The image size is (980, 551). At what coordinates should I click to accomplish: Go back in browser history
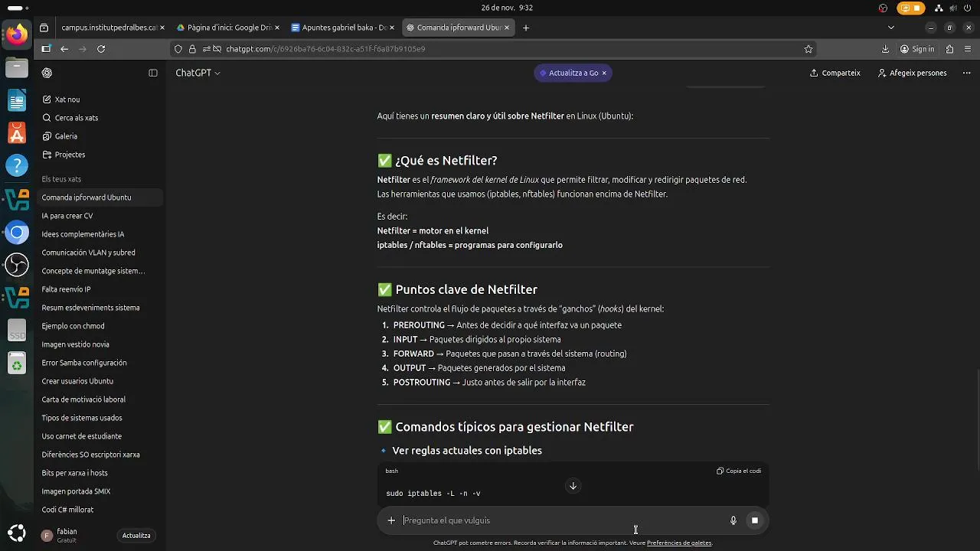point(64,49)
